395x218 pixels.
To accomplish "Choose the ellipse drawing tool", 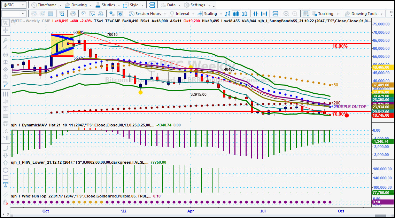I will pos(5,170).
